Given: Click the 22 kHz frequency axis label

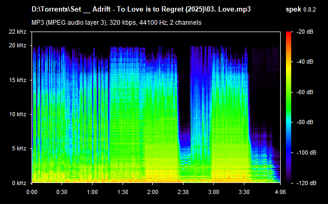Looking at the screenshot, I should tap(17, 32).
